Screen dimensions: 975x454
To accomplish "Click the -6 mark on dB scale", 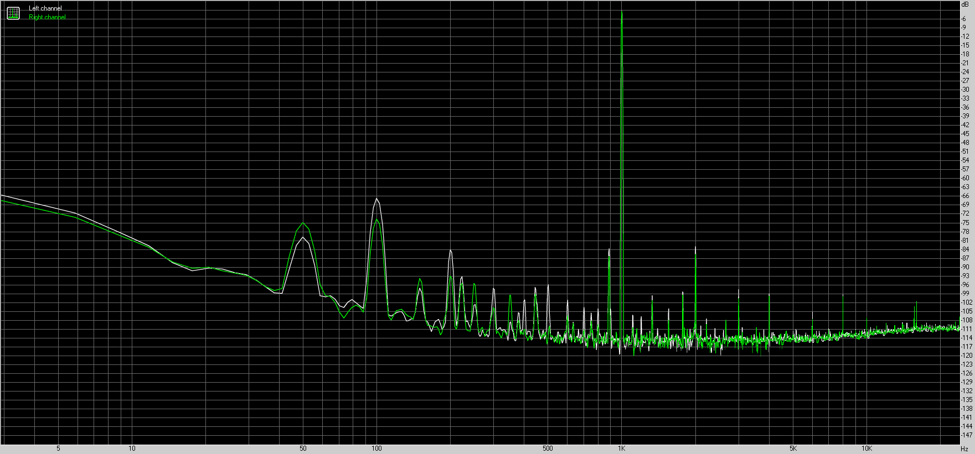I will [x=964, y=19].
